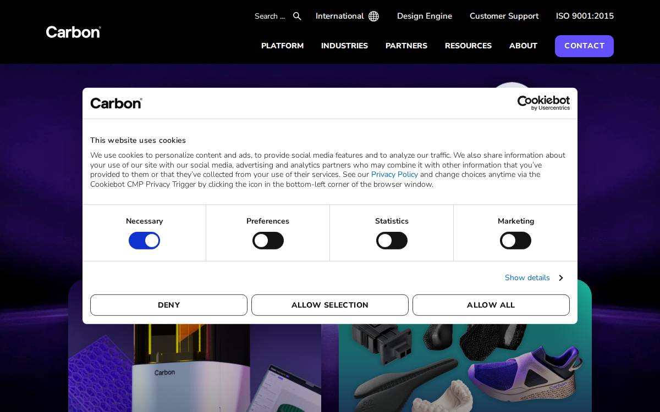Turn on the Marketing cookies switch
The width and height of the screenshot is (660, 412).
pos(515,241)
